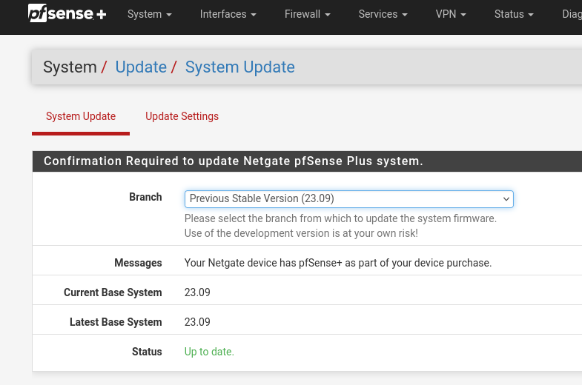Screen dimensions: 582x385
Task: Click the pfSense Plus logo
Action: (x=67, y=14)
